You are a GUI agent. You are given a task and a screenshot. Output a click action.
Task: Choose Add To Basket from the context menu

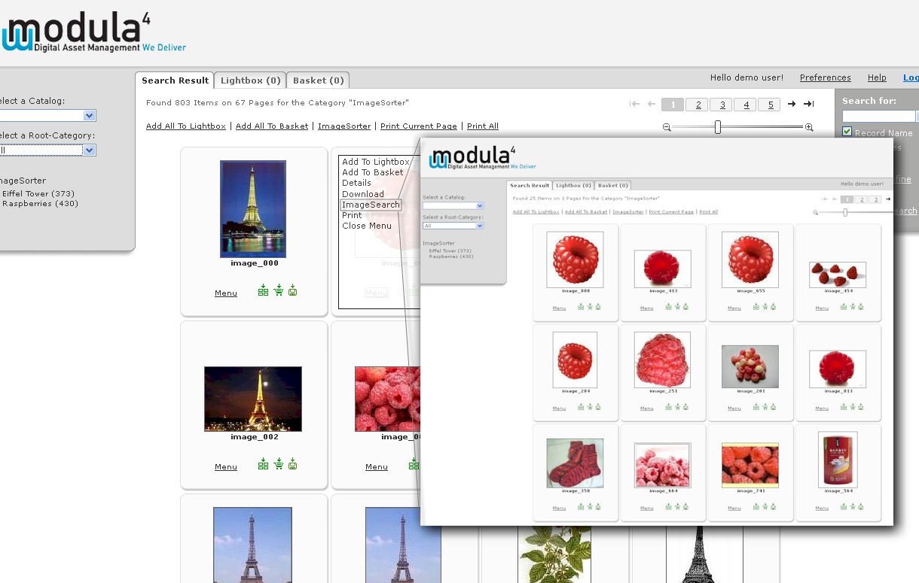pos(373,172)
